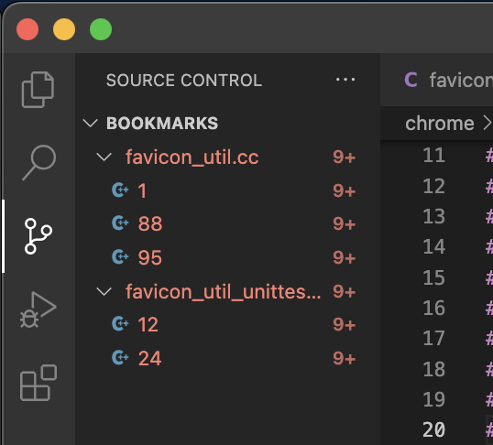Open the Run and Debug view
Image resolution: width=493 pixels, height=445 pixels.
(x=38, y=309)
